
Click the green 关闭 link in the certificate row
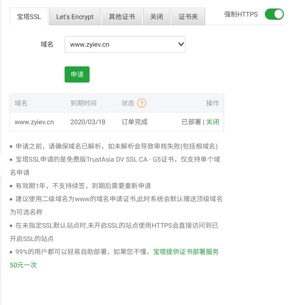pyautogui.click(x=213, y=122)
